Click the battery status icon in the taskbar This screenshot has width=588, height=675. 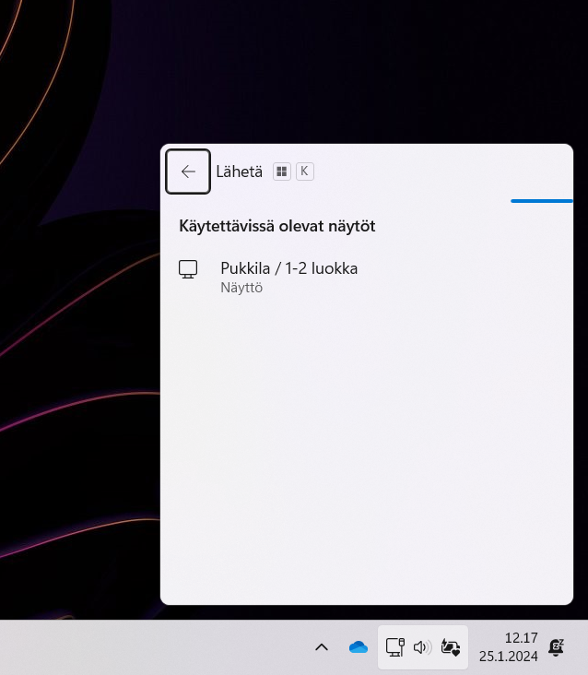(451, 647)
